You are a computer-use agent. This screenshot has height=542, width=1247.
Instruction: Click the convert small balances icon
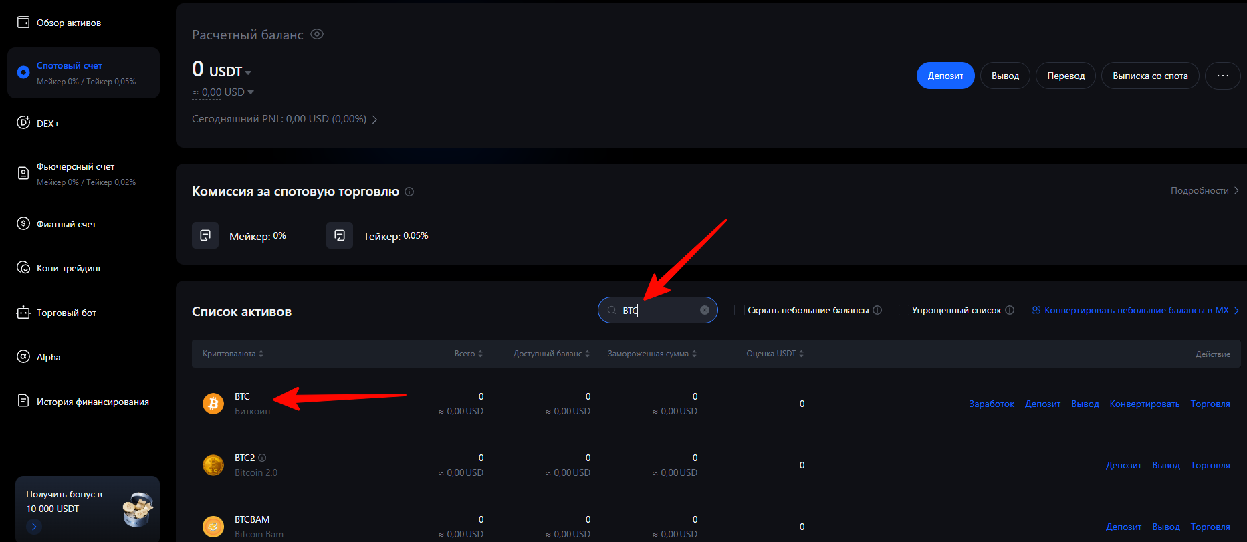pos(1036,310)
